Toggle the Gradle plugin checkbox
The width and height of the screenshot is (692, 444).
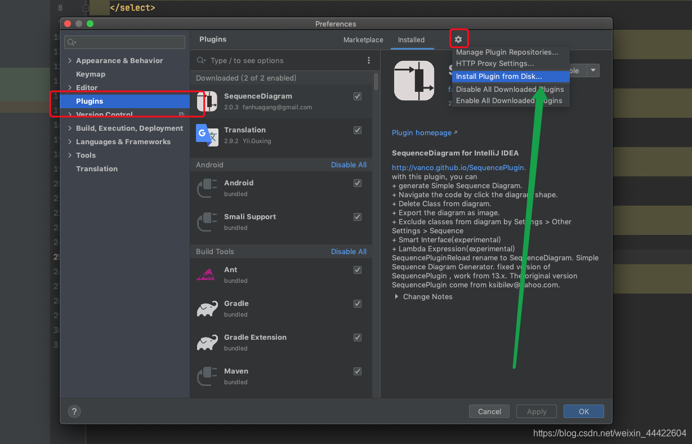tap(358, 304)
